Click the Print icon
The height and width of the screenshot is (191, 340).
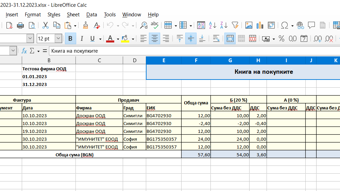pos(20,25)
